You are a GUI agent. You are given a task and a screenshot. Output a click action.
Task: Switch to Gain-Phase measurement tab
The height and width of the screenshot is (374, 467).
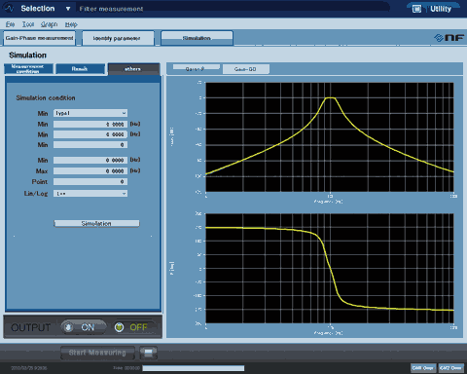tap(39, 38)
